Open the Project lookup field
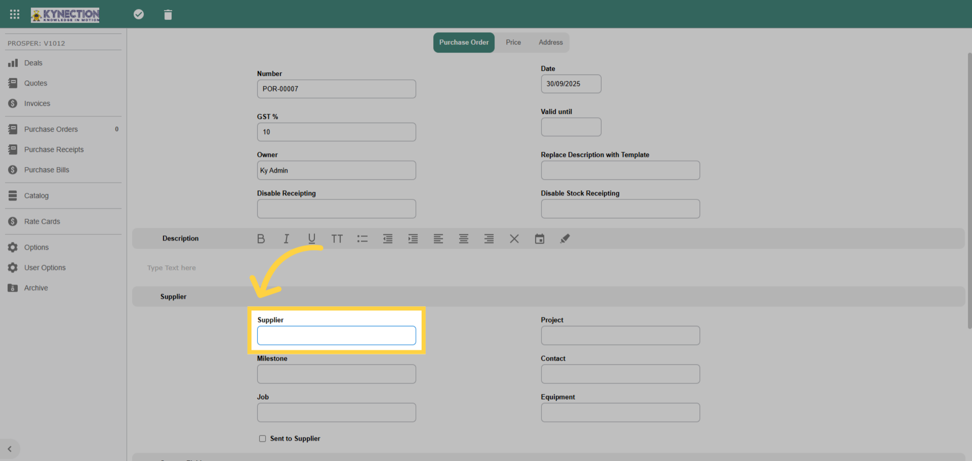This screenshot has height=461, width=972. (620, 335)
